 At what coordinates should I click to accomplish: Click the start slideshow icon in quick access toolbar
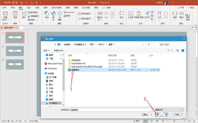37,3
